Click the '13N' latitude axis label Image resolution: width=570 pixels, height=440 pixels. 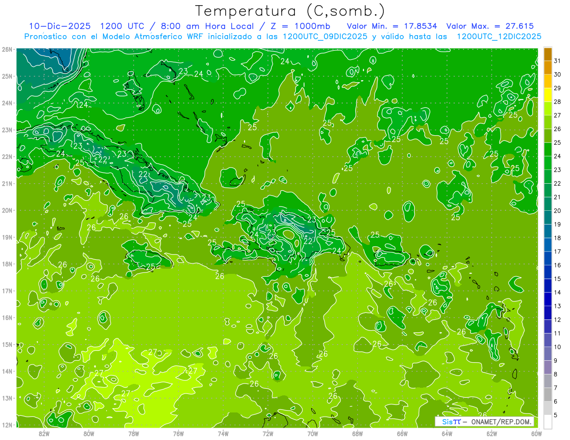pyautogui.click(x=7, y=398)
